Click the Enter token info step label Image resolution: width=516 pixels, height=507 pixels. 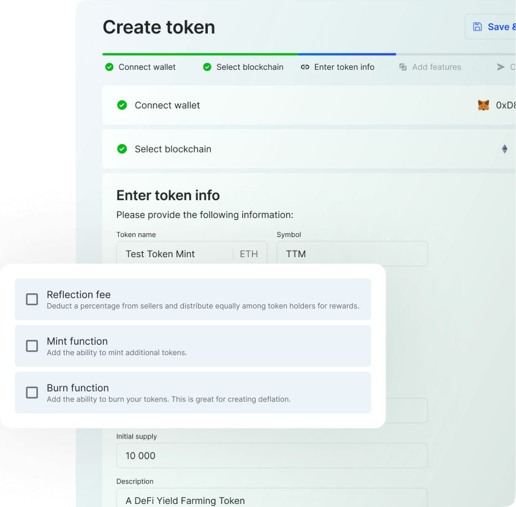click(343, 67)
